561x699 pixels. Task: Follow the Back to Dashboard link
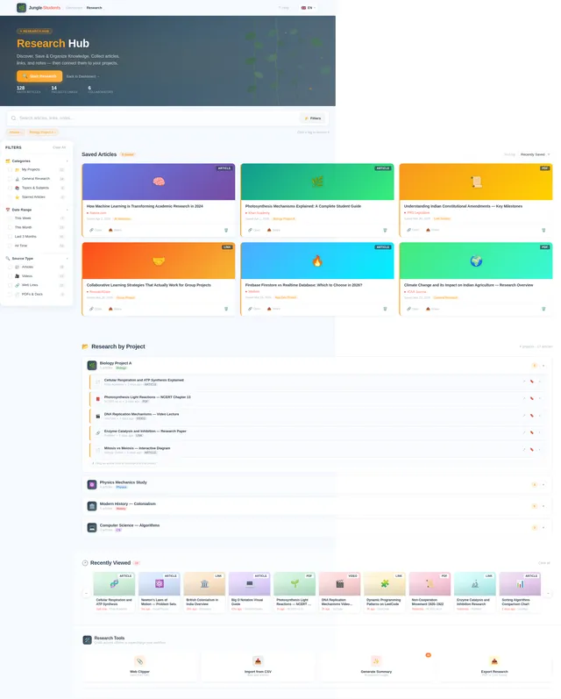click(82, 76)
